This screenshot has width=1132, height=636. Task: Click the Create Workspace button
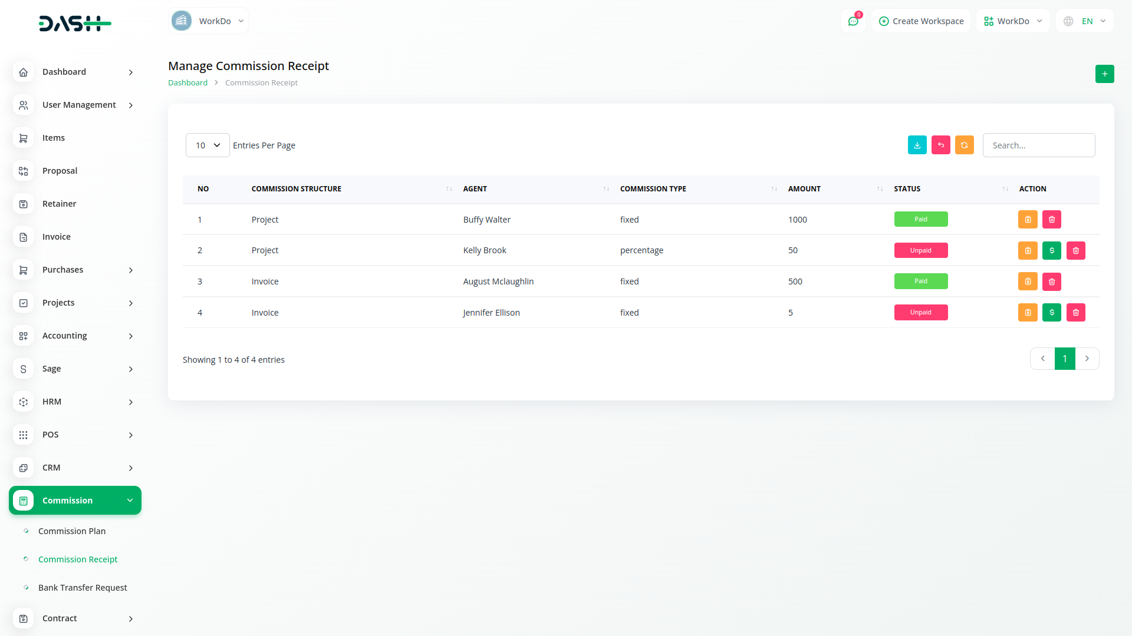(920, 21)
